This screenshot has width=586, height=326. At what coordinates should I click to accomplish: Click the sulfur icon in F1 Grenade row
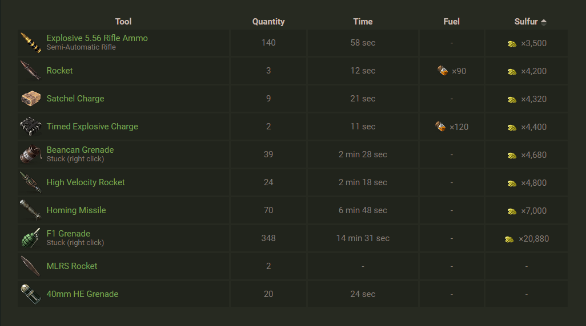coord(509,239)
